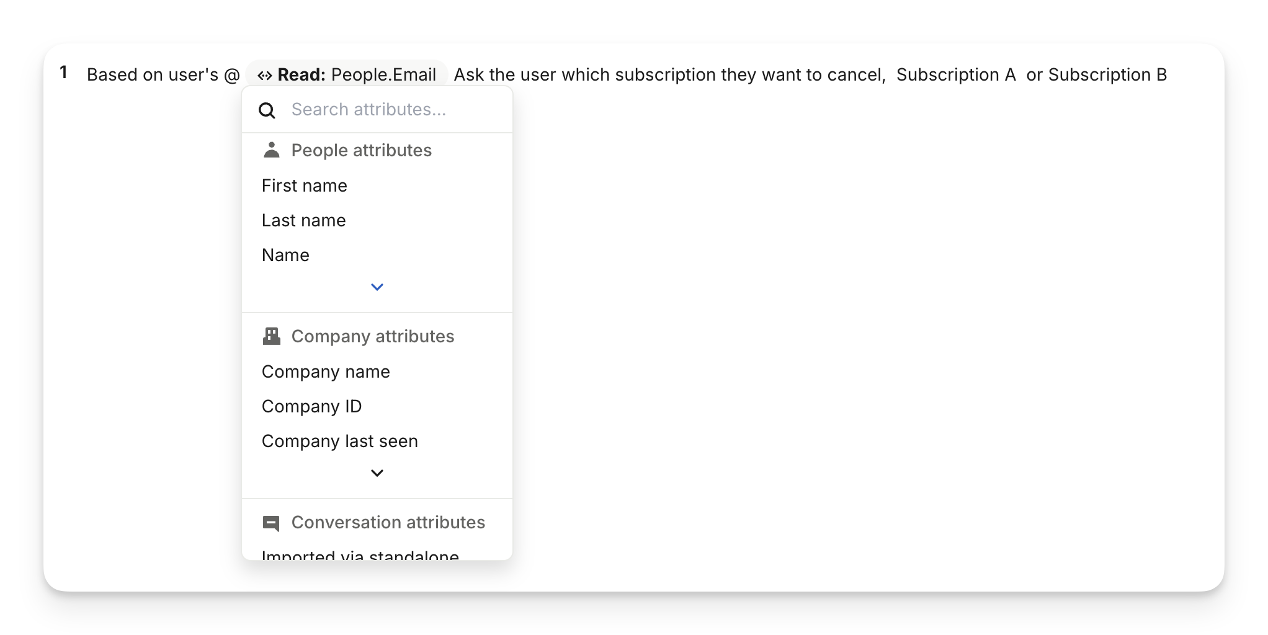Viewport: 1268px width, 635px height.
Task: Click the Conversation attributes section header
Action: [x=388, y=522]
